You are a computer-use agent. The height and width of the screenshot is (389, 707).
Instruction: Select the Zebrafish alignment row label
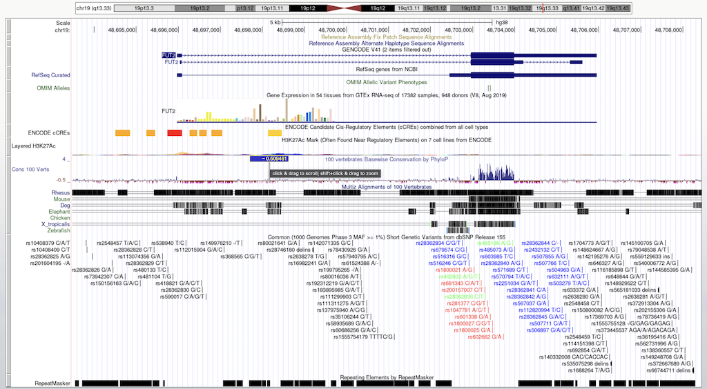coord(57,230)
